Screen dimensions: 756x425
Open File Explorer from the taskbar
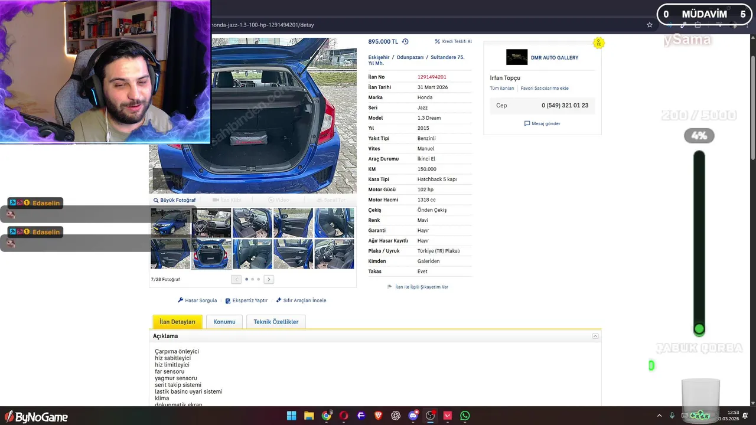pyautogui.click(x=309, y=416)
